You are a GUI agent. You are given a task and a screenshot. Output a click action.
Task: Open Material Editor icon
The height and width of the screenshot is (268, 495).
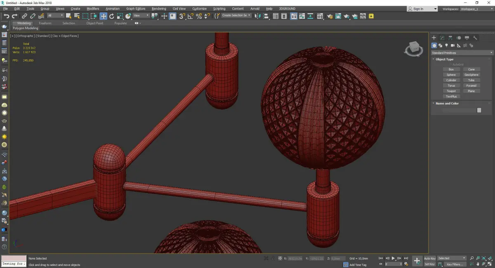click(320, 16)
